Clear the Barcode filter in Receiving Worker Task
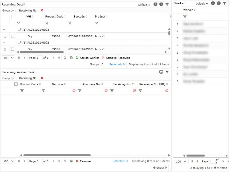Screen dimensions: 229x172 click(74, 91)
